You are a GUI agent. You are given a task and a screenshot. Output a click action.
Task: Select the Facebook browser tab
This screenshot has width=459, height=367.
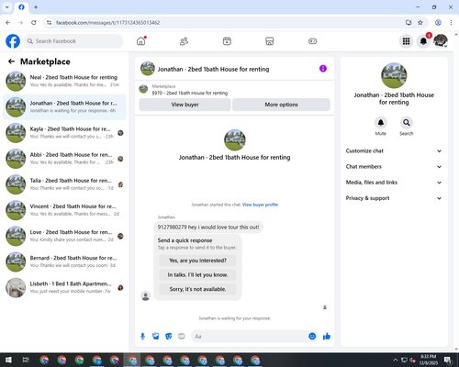point(21,7)
